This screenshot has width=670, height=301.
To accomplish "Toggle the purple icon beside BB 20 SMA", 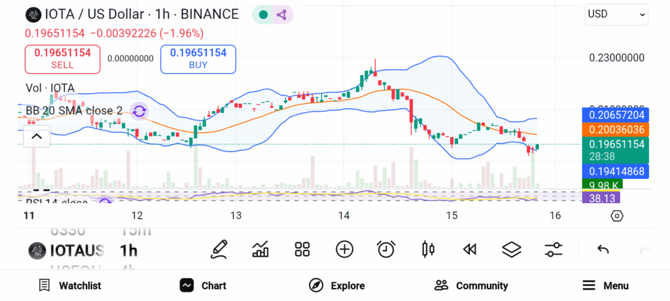I will pos(139,111).
